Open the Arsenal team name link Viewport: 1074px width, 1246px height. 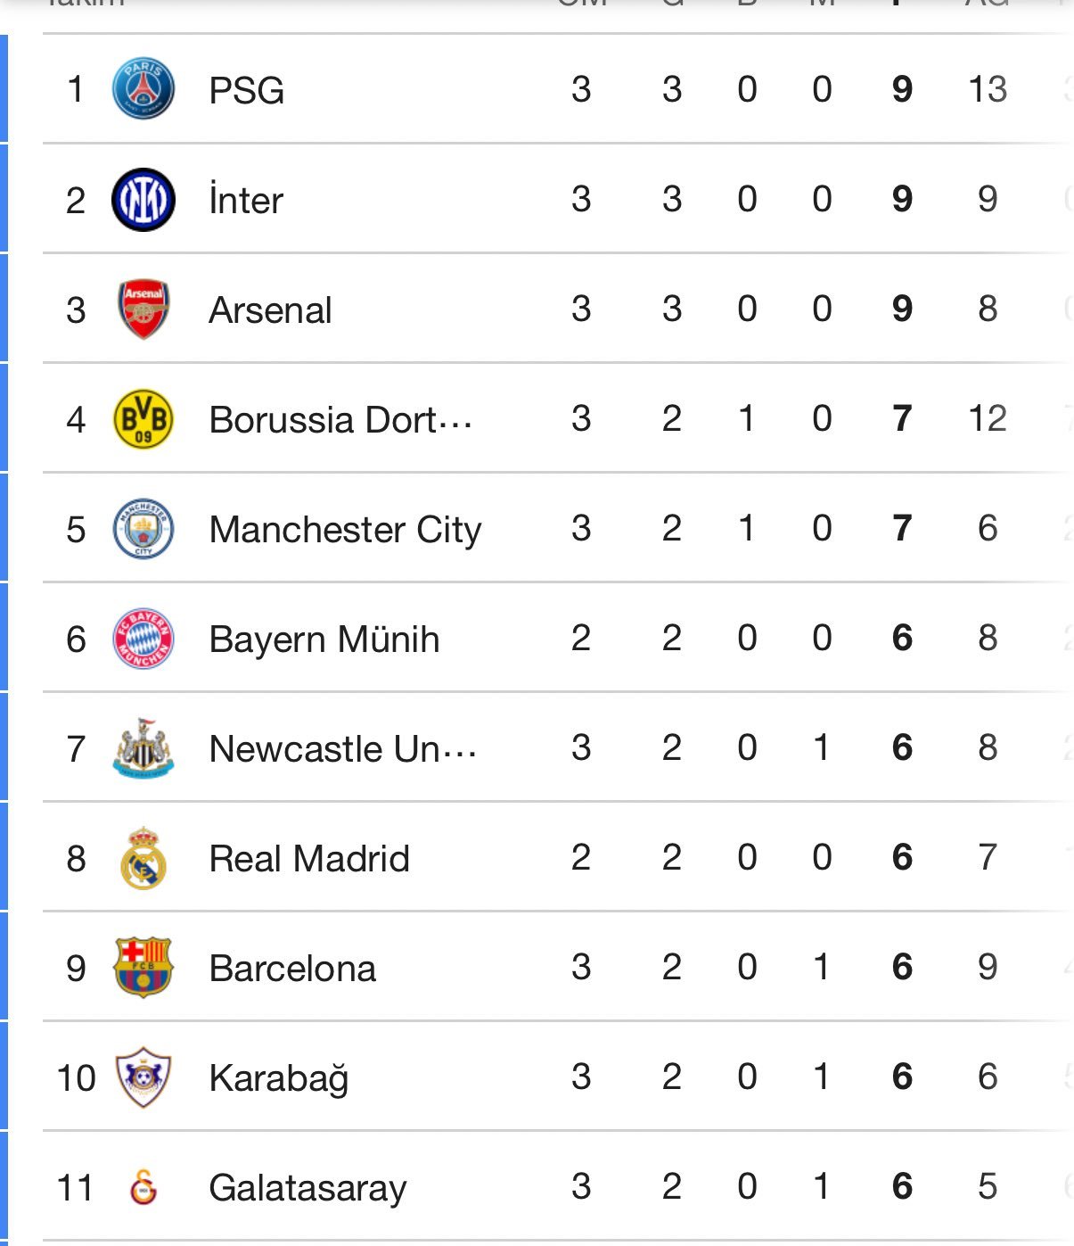click(270, 310)
